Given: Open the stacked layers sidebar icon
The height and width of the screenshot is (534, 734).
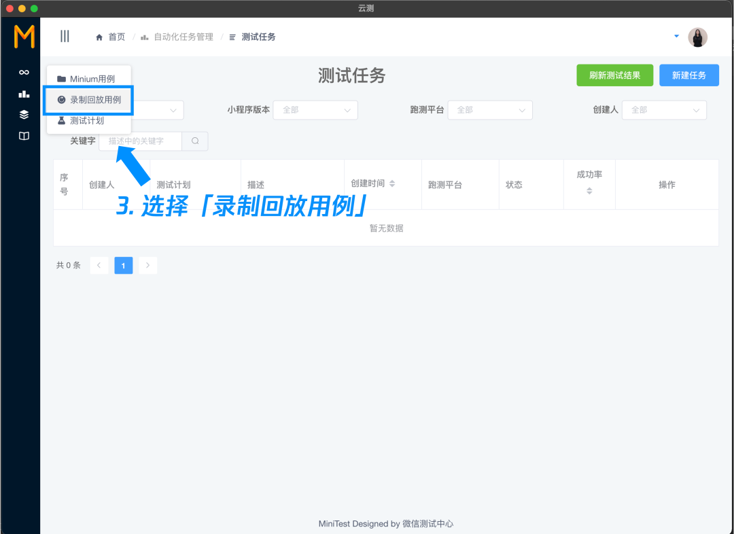Looking at the screenshot, I should [x=24, y=115].
